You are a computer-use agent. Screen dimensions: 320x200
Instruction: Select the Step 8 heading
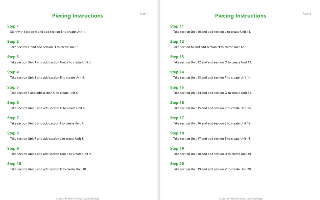point(13,133)
